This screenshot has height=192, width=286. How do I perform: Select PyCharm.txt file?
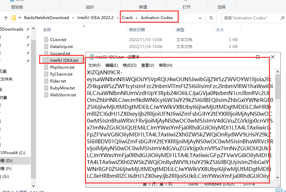point(61,74)
